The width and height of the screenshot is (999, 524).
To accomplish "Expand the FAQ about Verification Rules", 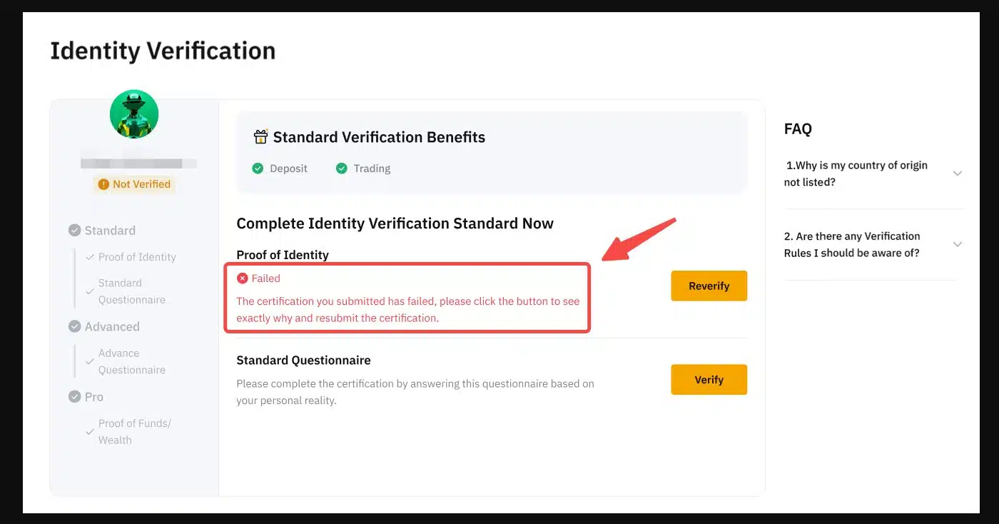I will (958, 244).
